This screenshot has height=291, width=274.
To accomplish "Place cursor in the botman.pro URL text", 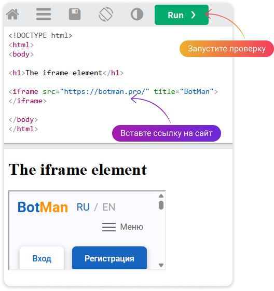I will coord(104,91).
